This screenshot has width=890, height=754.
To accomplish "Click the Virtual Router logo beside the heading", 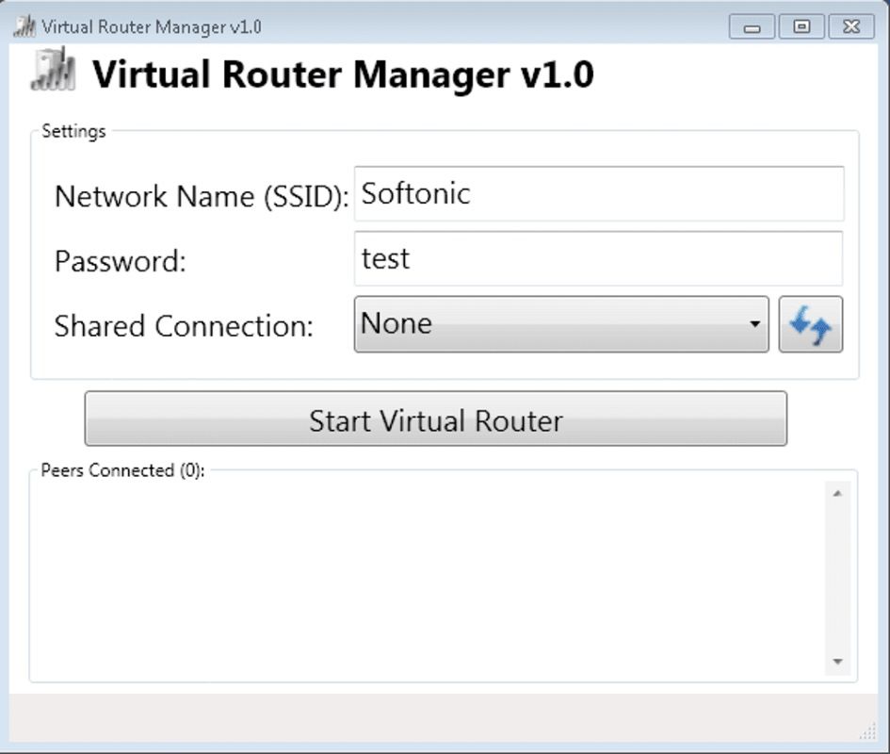I will pyautogui.click(x=53, y=72).
